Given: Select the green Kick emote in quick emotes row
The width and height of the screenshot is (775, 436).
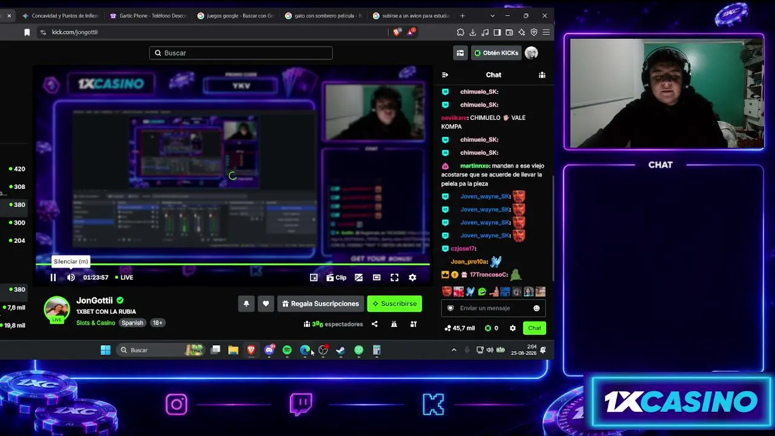Looking at the screenshot, I should coord(482,292).
